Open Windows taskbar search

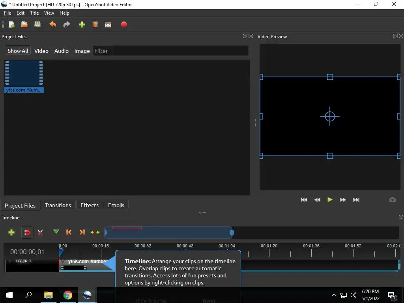tap(28, 295)
